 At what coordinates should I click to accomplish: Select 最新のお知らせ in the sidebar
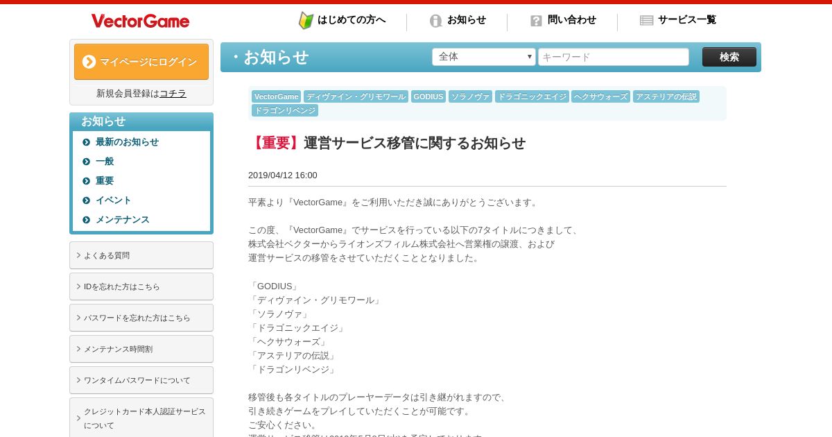[x=127, y=142]
